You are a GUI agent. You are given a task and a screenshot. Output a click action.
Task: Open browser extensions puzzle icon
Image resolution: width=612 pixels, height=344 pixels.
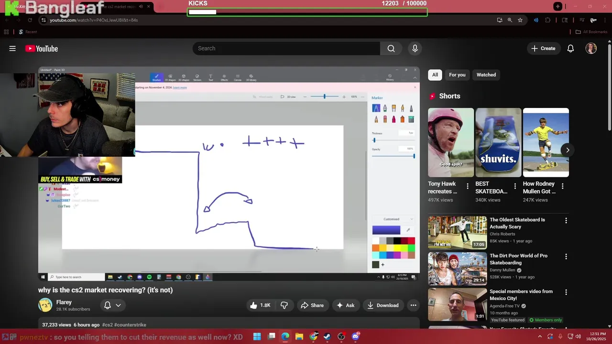click(x=548, y=20)
